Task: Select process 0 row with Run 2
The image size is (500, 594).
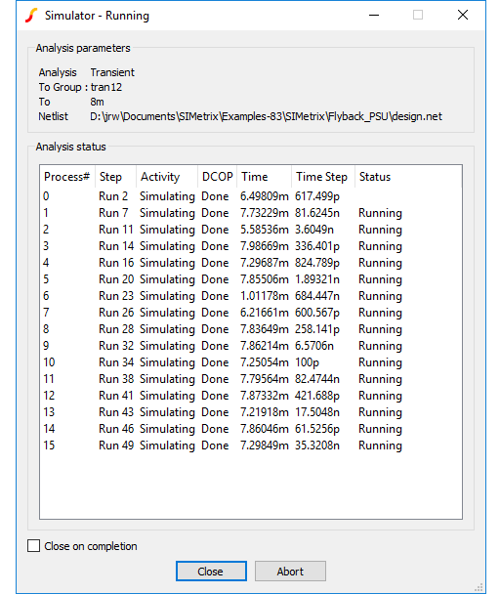Action: point(251,196)
